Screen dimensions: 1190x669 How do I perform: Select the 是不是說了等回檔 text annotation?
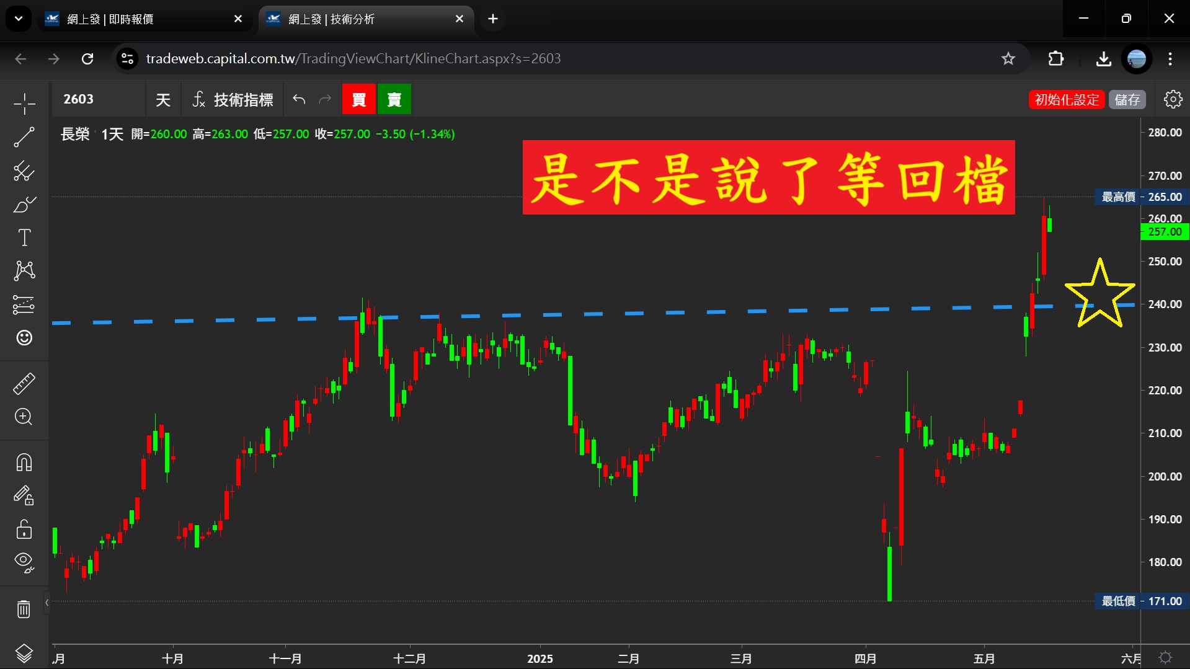click(x=769, y=177)
